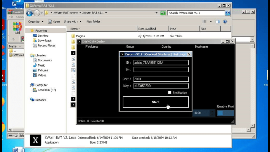Open the Music library
This screenshot has height=152, width=270.
(x=41, y=65)
